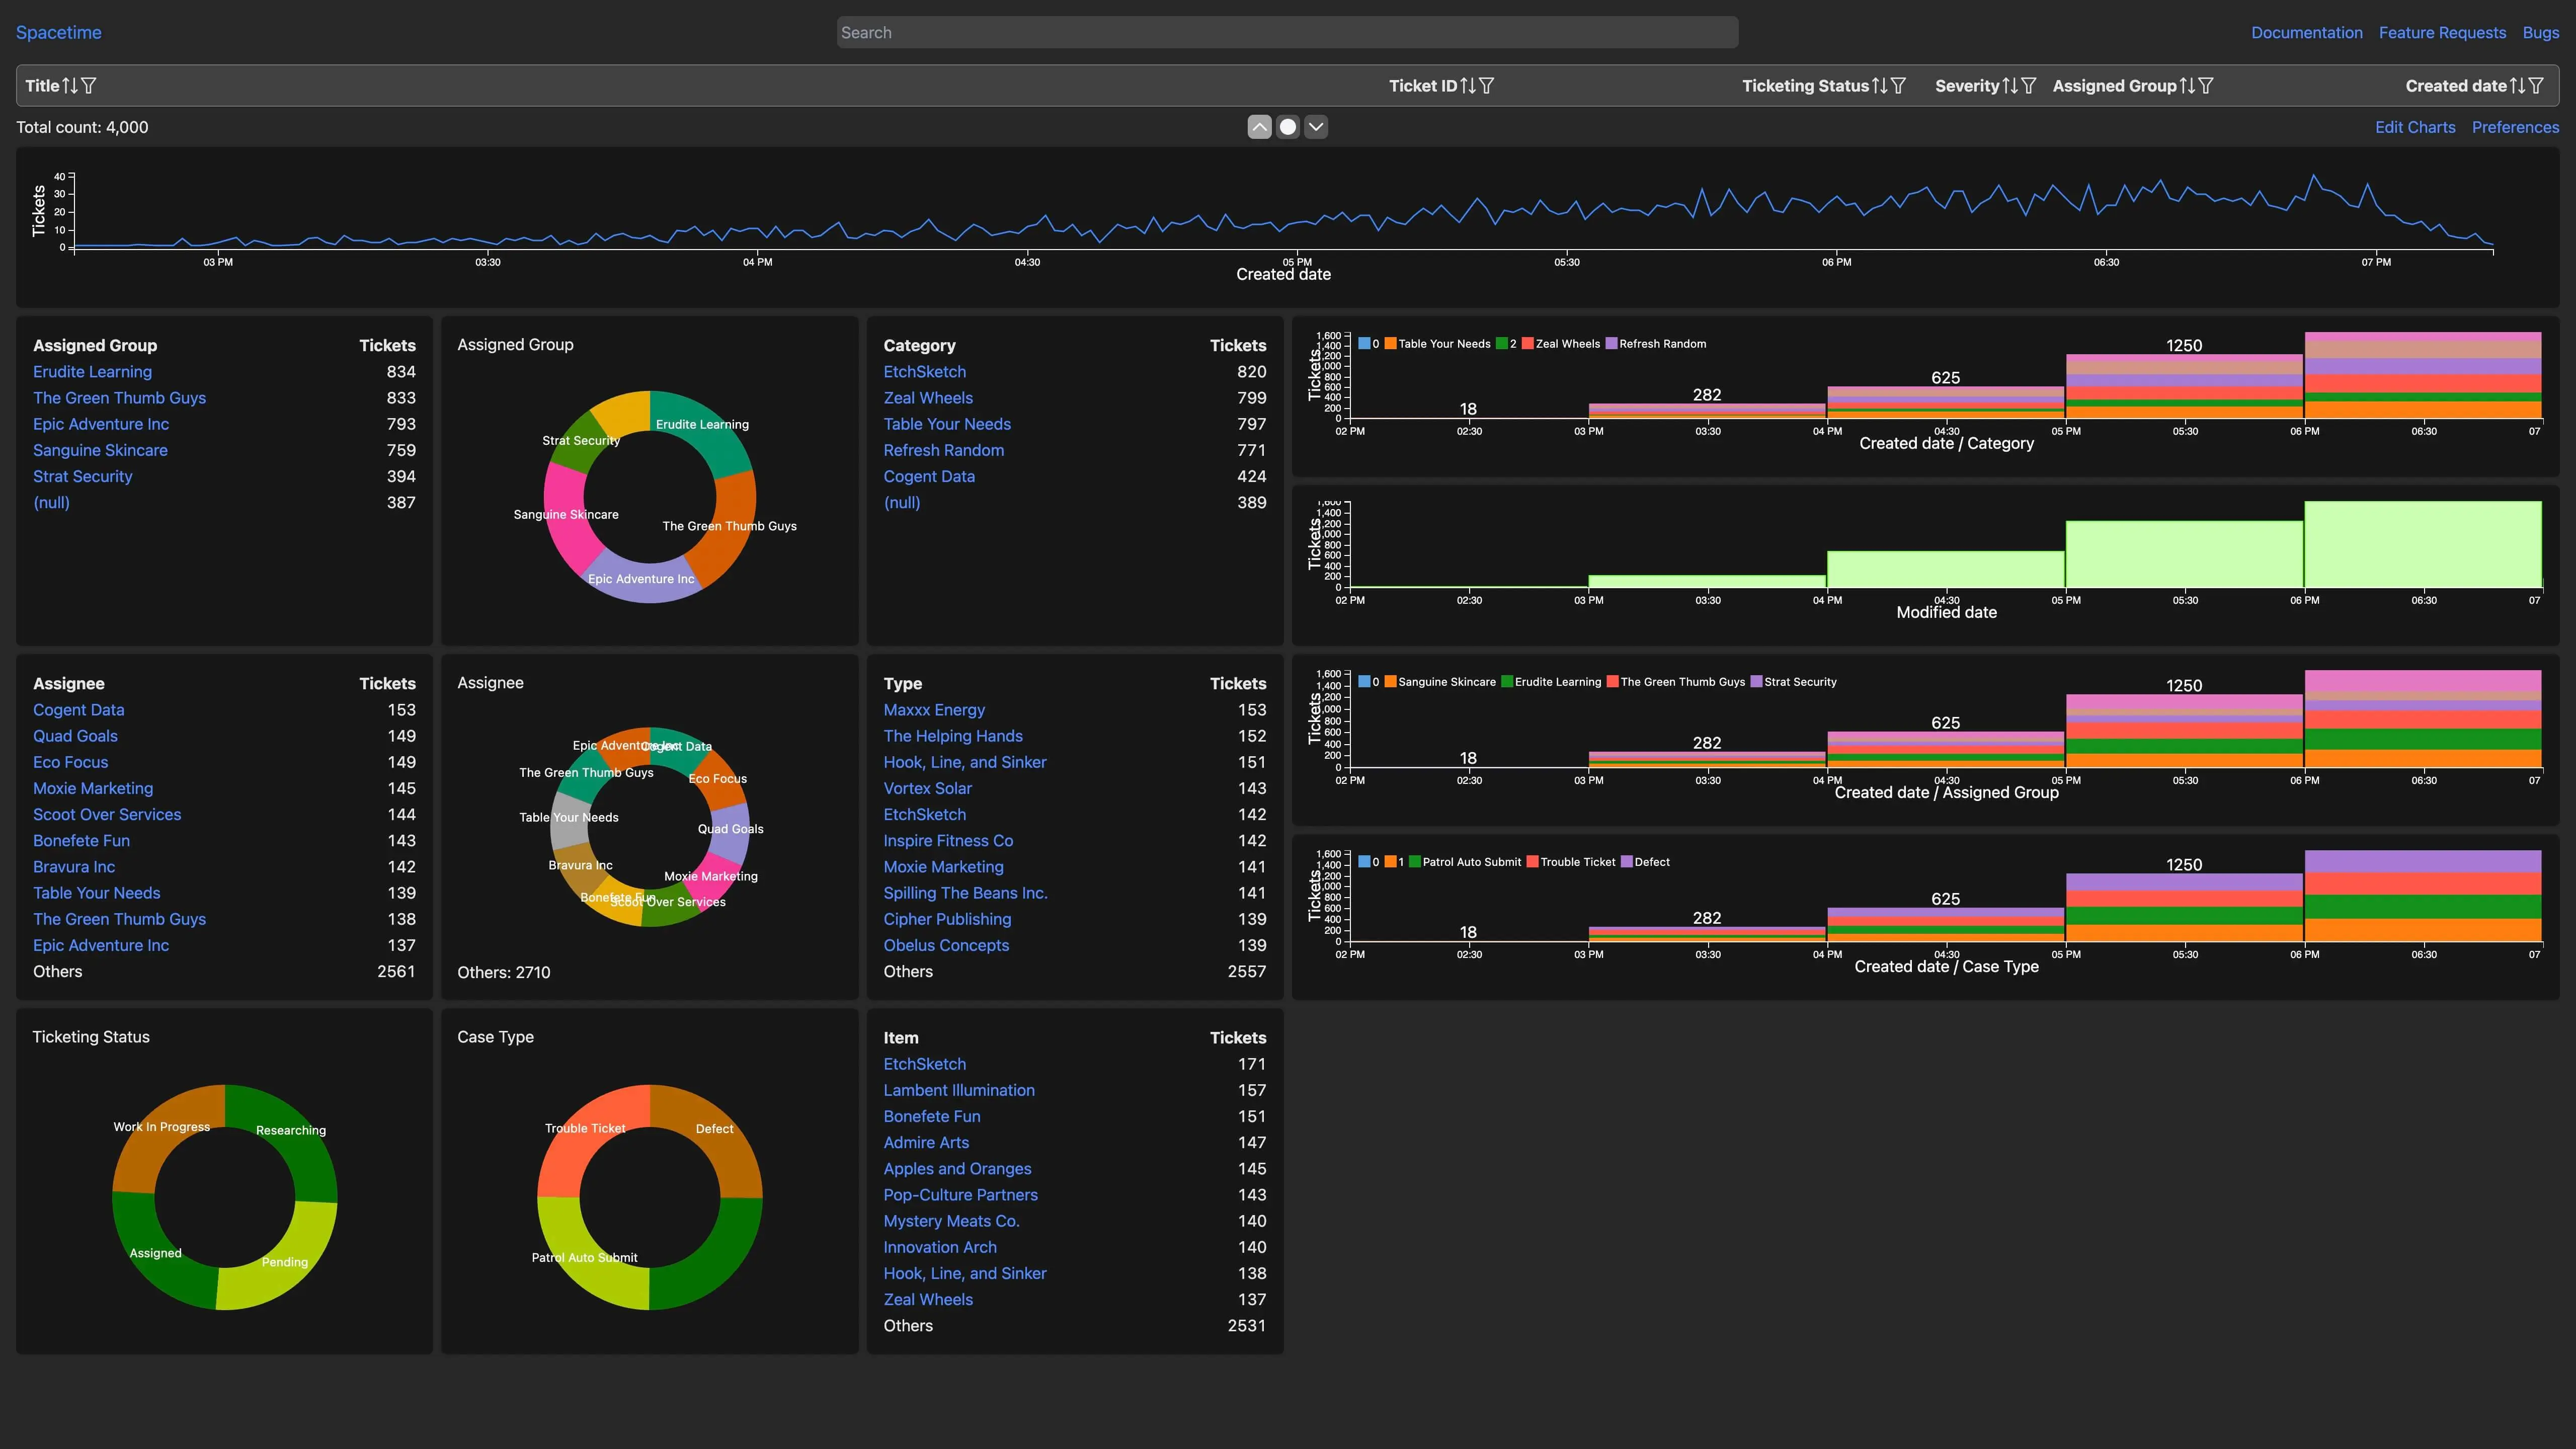Toggle the Zeal Wheels legend entry
The width and height of the screenshot is (2576, 1449).
tap(1566, 344)
